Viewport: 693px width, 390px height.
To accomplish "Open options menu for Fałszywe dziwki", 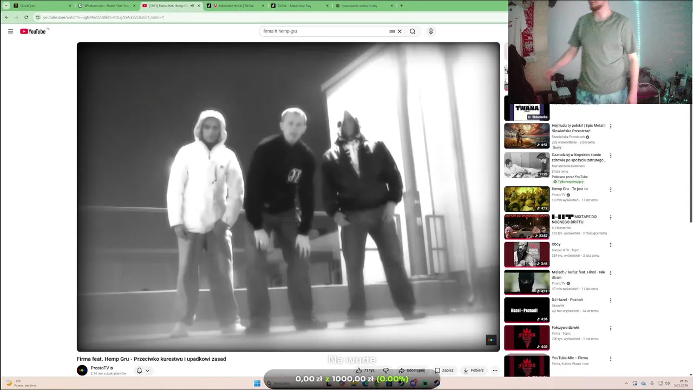I will [611, 328].
